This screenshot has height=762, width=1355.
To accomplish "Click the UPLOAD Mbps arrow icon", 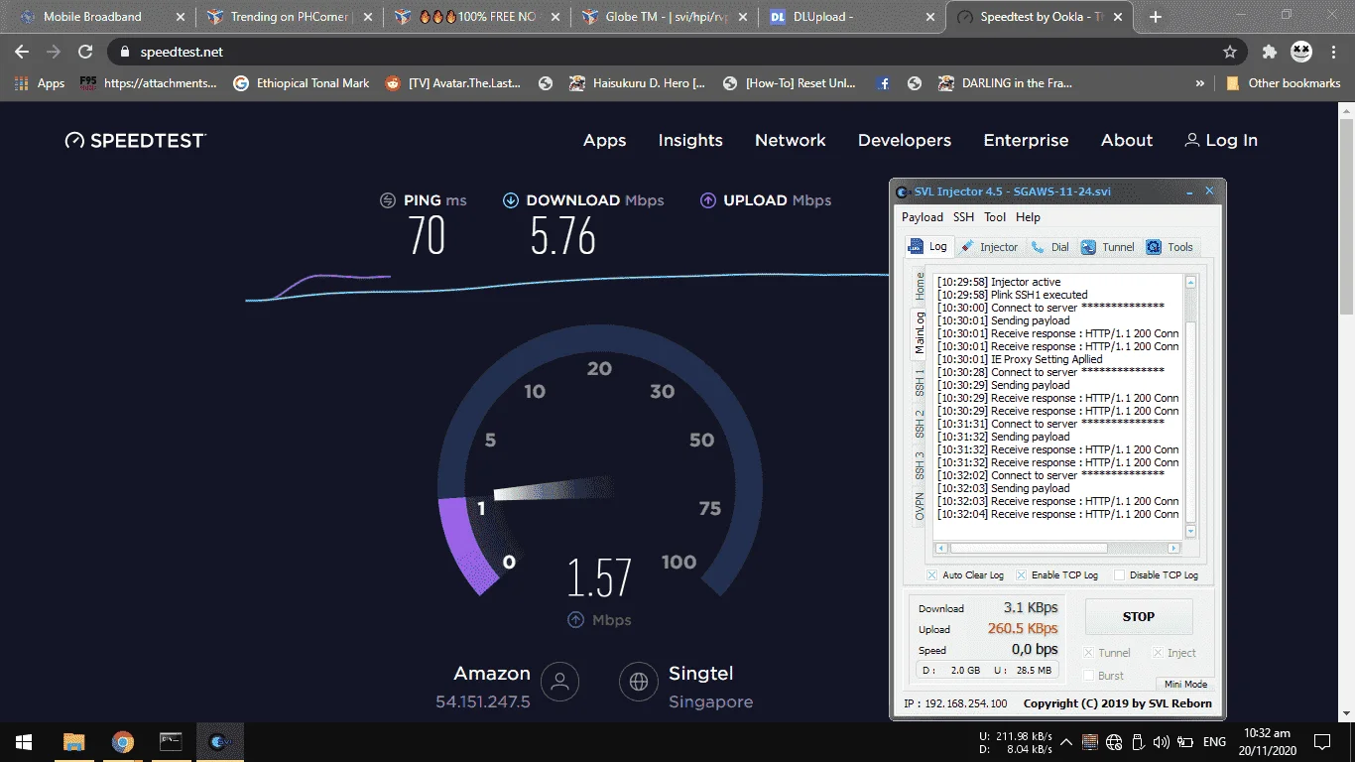I will point(708,200).
